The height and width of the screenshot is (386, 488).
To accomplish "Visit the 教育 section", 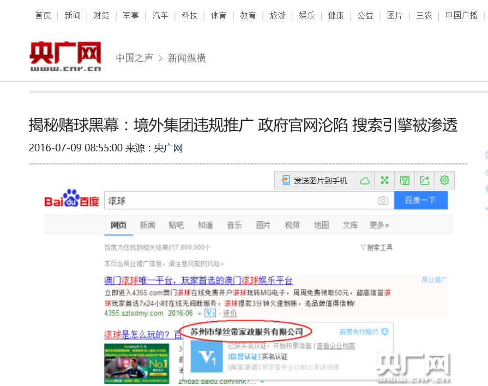I will (x=248, y=16).
